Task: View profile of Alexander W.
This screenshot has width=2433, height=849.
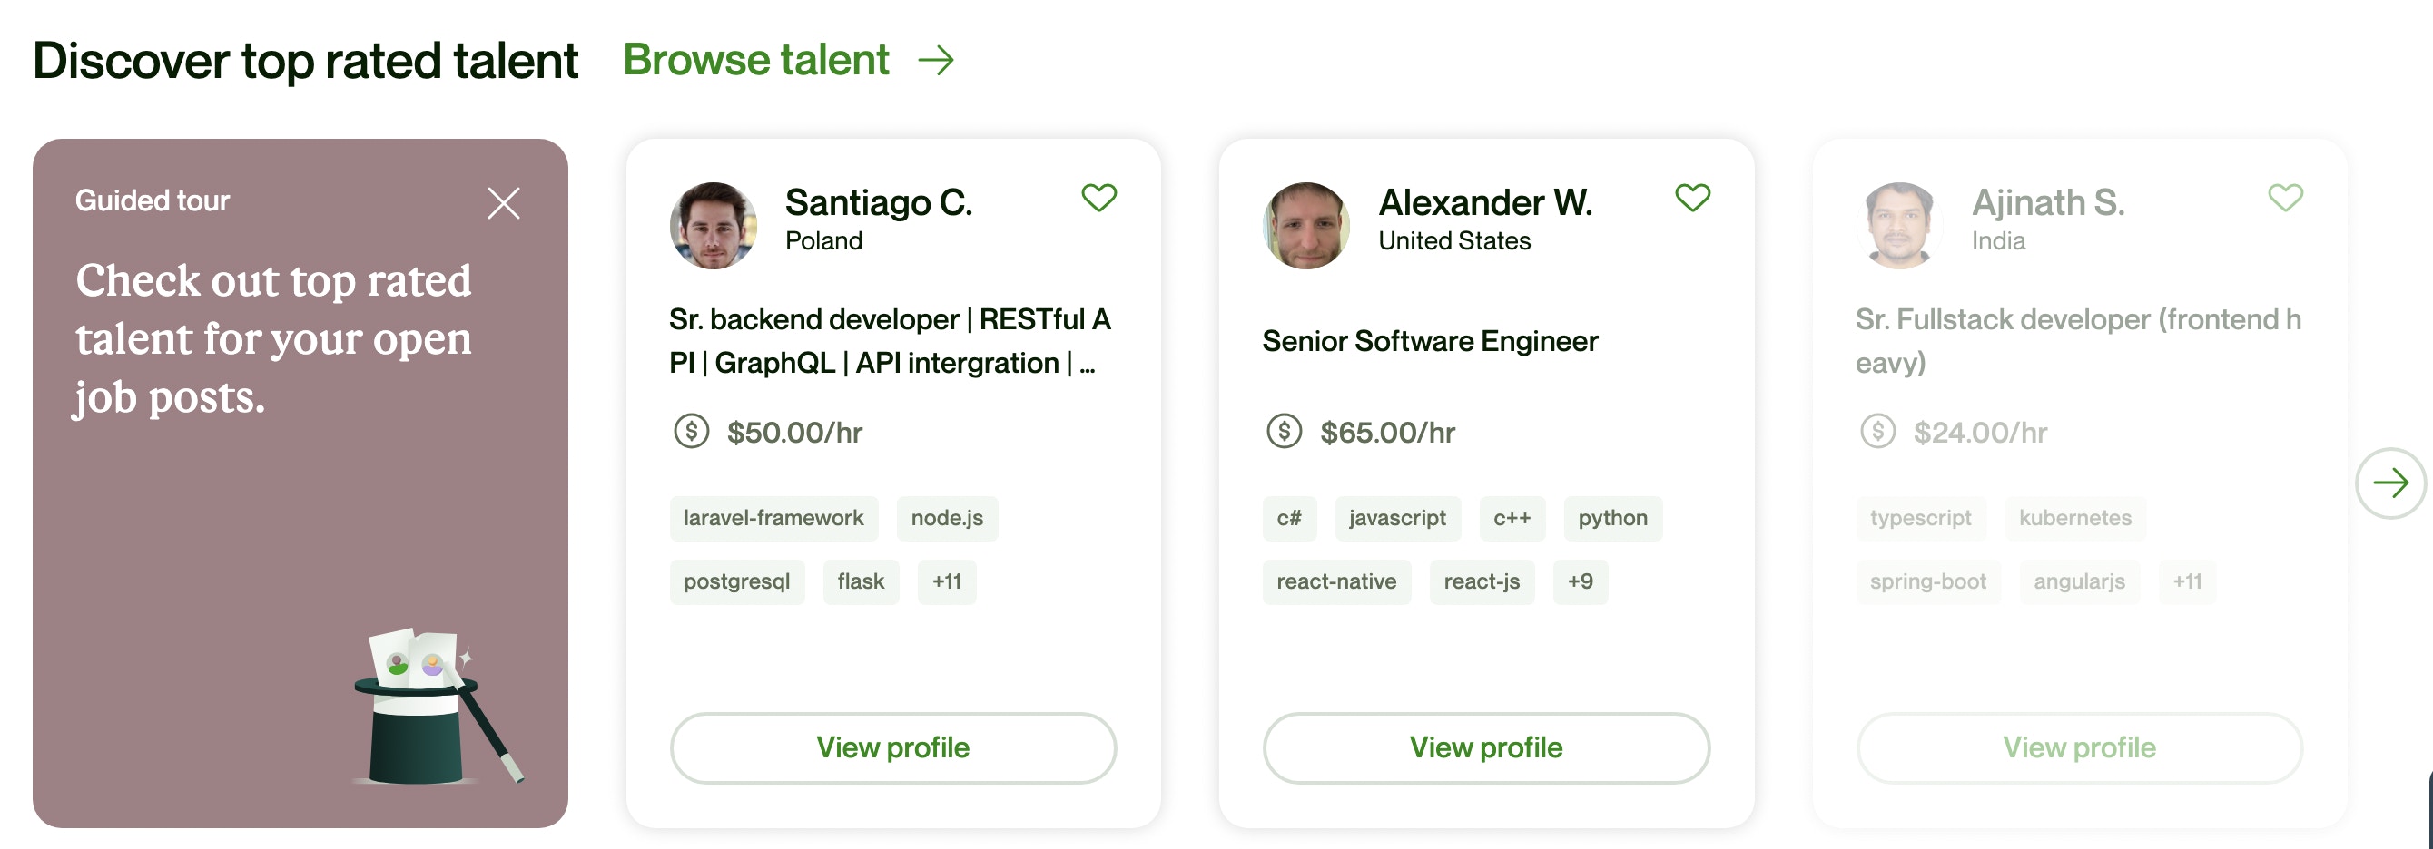Action: (x=1486, y=747)
